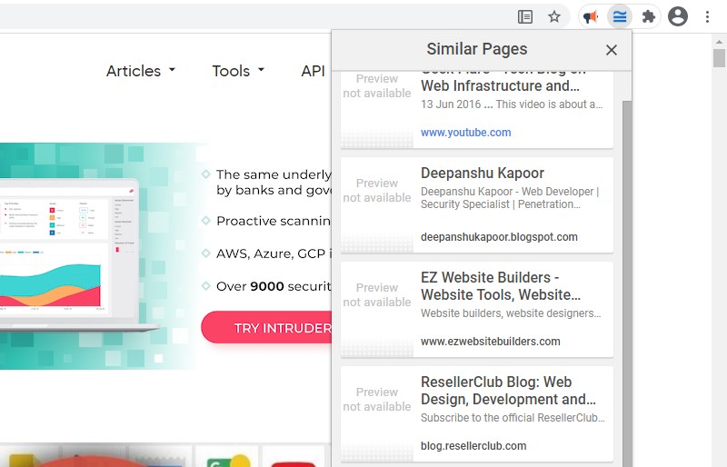Open the www.youtube.com link
Viewport: 727px width, 467px height.
coord(465,132)
